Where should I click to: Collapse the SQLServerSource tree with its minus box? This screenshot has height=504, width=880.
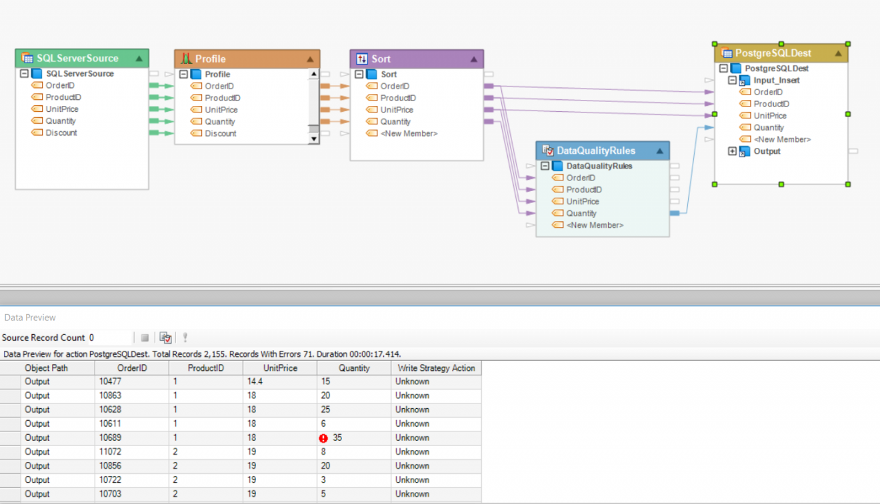(24, 73)
